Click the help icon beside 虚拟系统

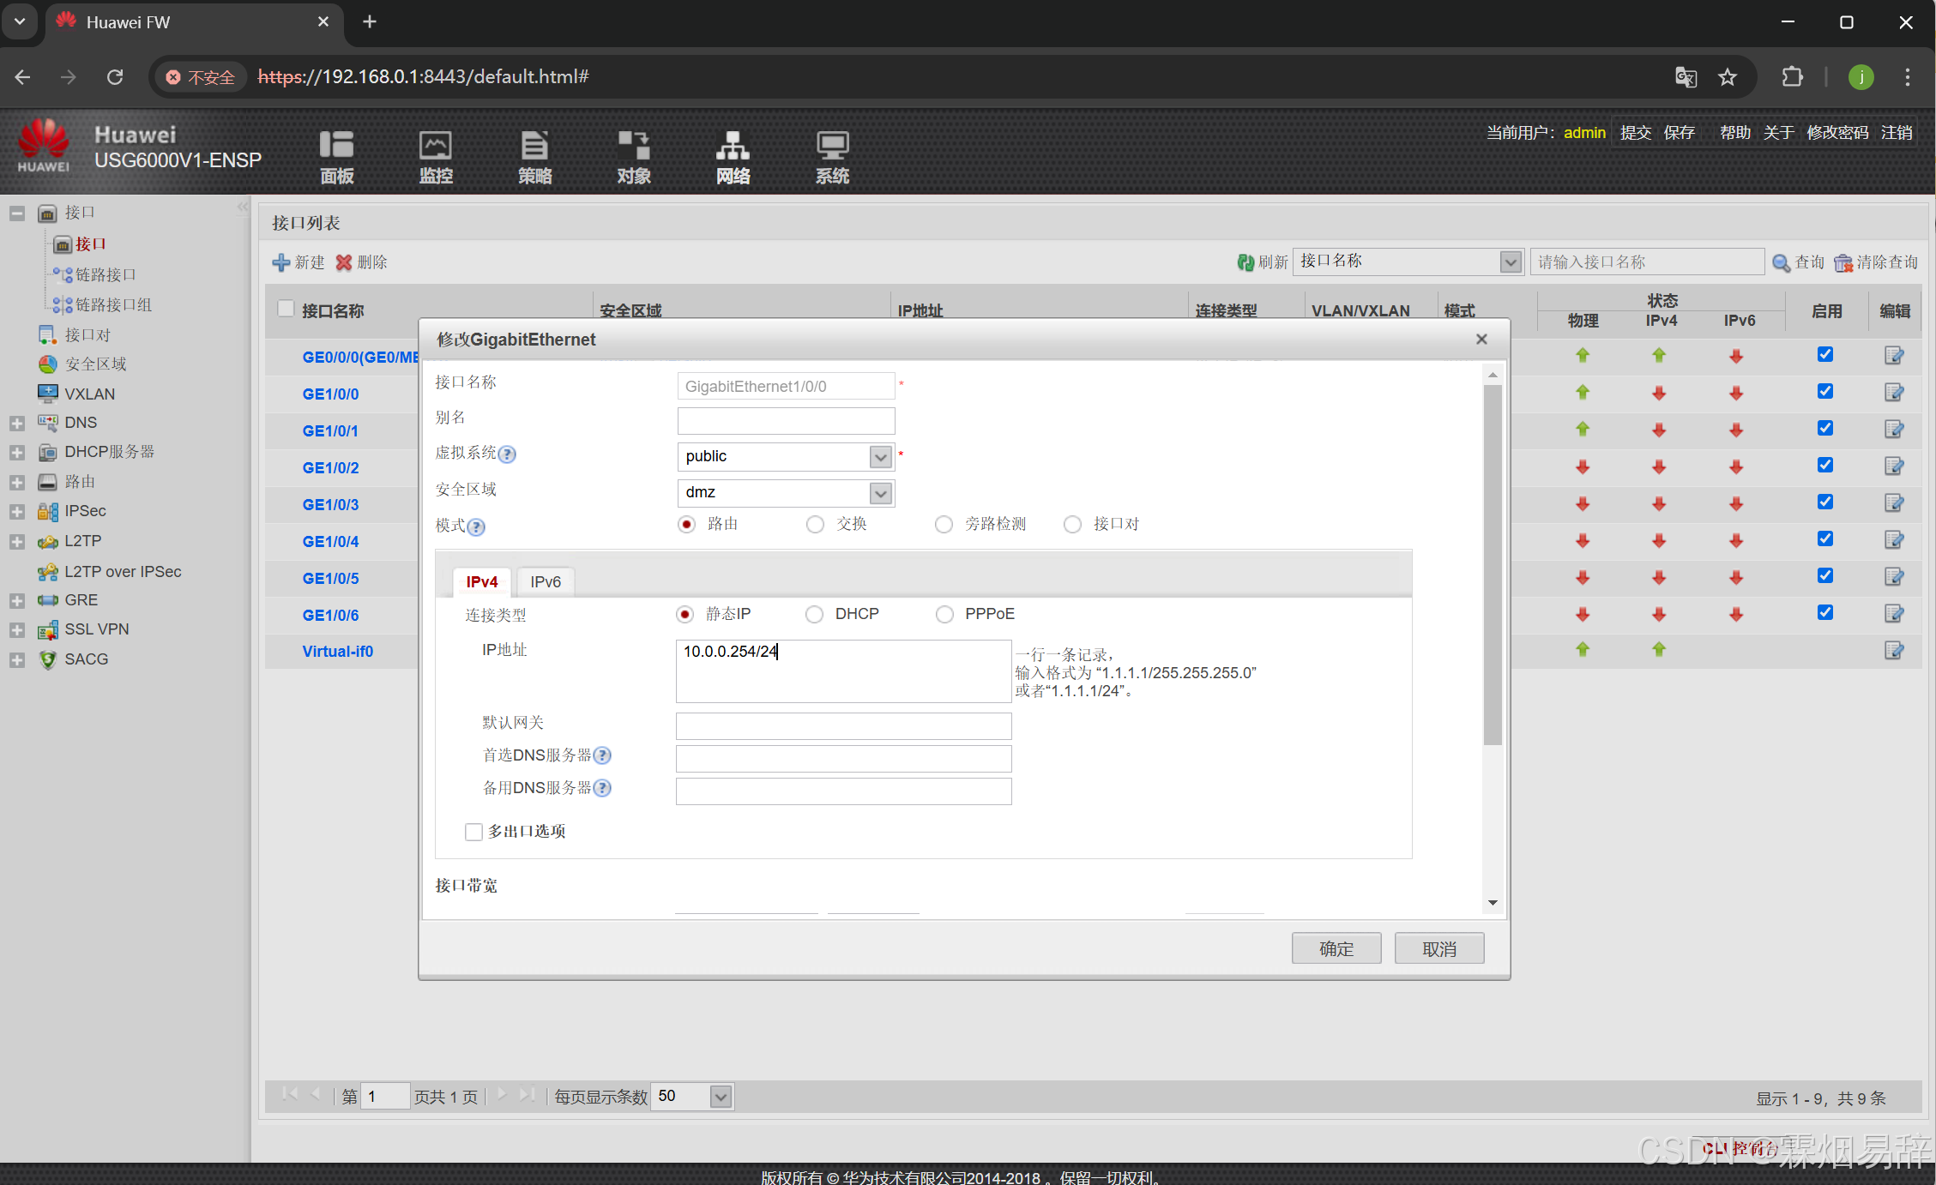coord(508,454)
